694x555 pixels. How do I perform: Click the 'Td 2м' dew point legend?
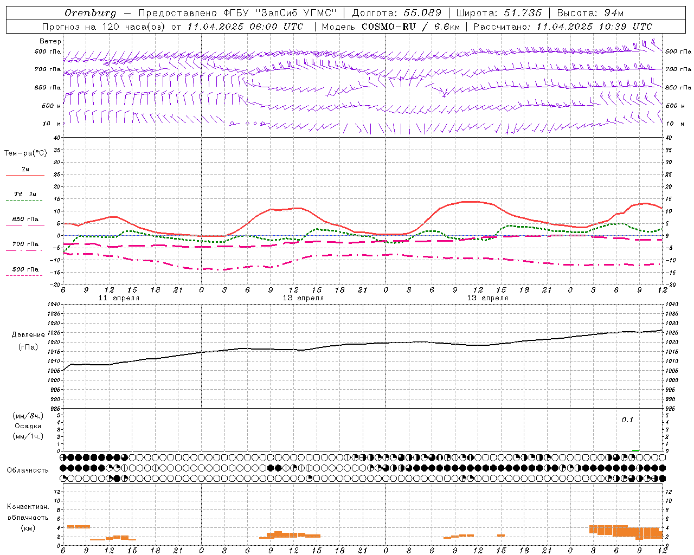[x=25, y=194]
